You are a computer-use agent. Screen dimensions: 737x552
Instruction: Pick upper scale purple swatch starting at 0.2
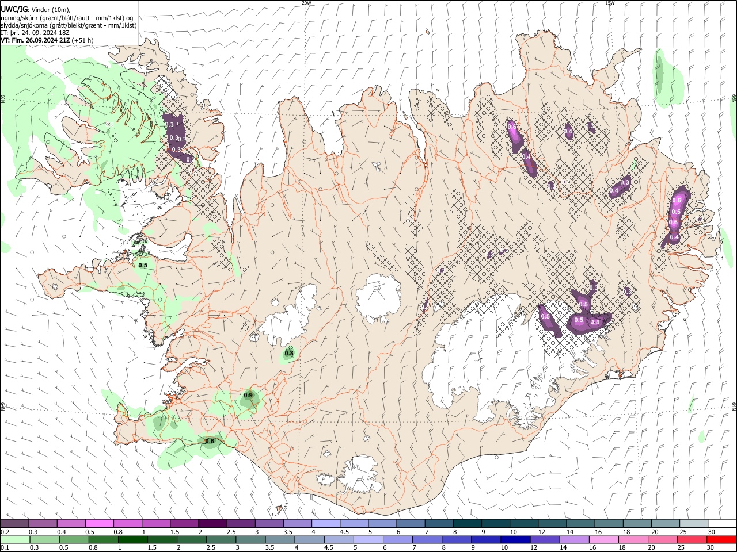(14, 524)
